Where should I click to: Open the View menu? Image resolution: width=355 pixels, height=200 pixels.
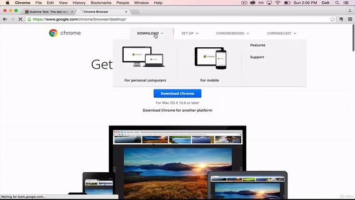[x=63, y=3]
